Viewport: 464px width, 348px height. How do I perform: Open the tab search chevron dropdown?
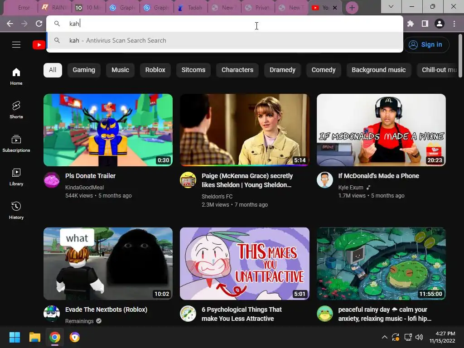[x=391, y=6]
